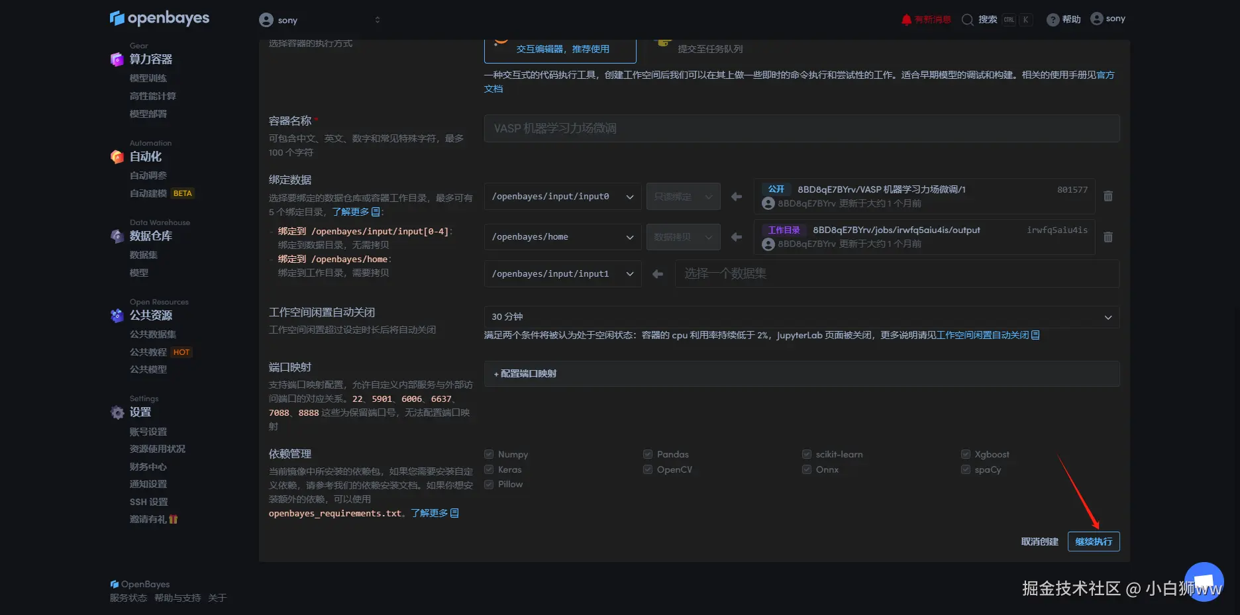Image resolution: width=1240 pixels, height=615 pixels.
Task: Open the 工作空间闲置自动关闭 help link
Action: click(x=988, y=335)
